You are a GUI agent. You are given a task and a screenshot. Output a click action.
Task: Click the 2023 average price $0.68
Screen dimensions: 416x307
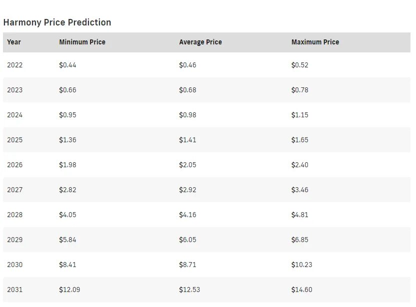point(187,90)
